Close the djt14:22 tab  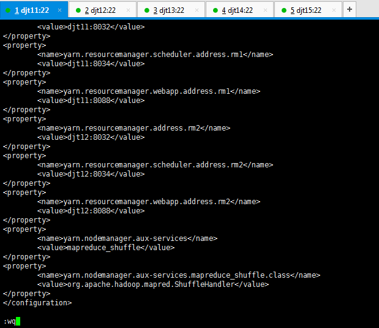click(265, 10)
